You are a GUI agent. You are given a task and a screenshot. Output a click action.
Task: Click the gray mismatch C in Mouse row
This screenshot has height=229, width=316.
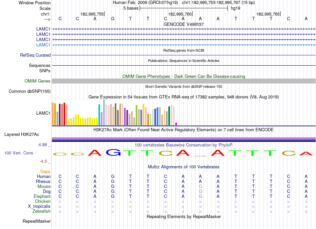(200, 187)
